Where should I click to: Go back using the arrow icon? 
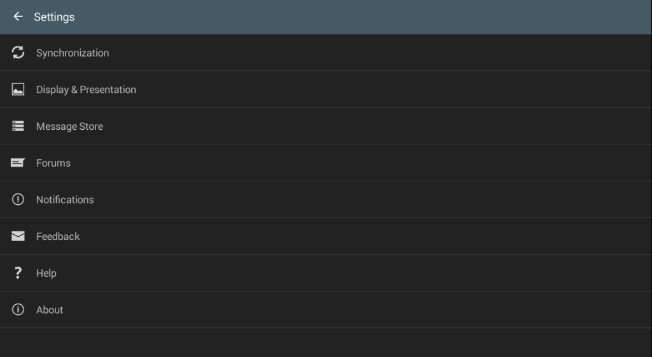point(18,17)
